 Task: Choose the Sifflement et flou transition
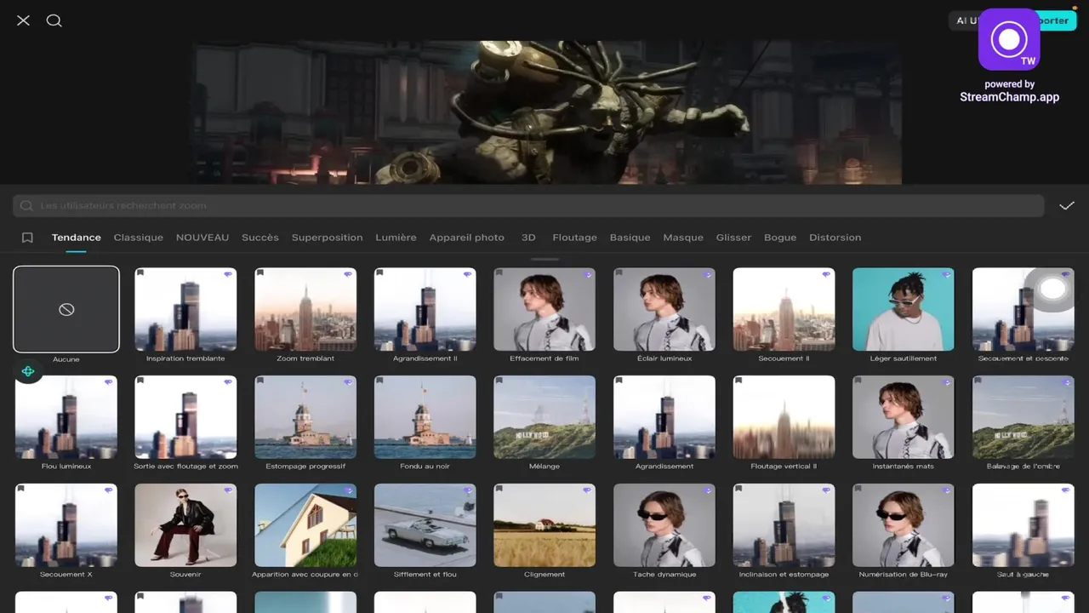(x=425, y=525)
